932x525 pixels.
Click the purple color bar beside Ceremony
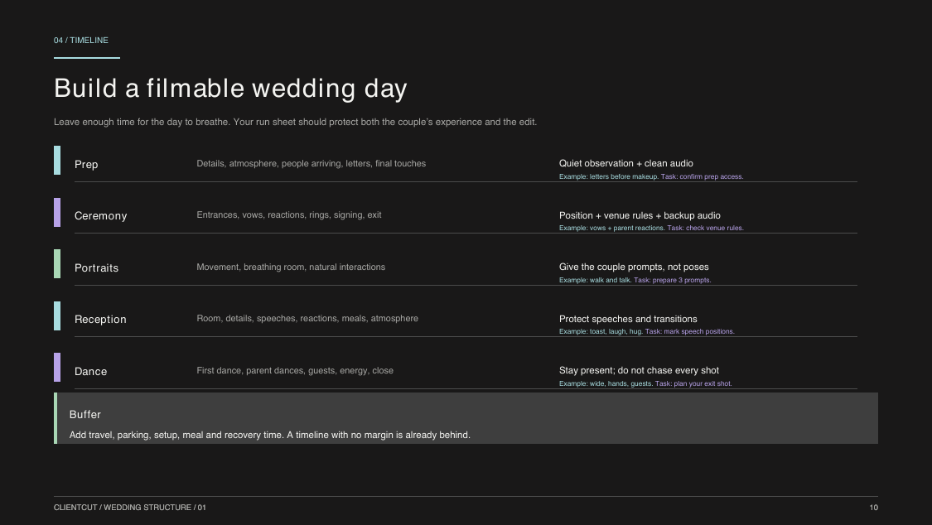(x=57, y=212)
